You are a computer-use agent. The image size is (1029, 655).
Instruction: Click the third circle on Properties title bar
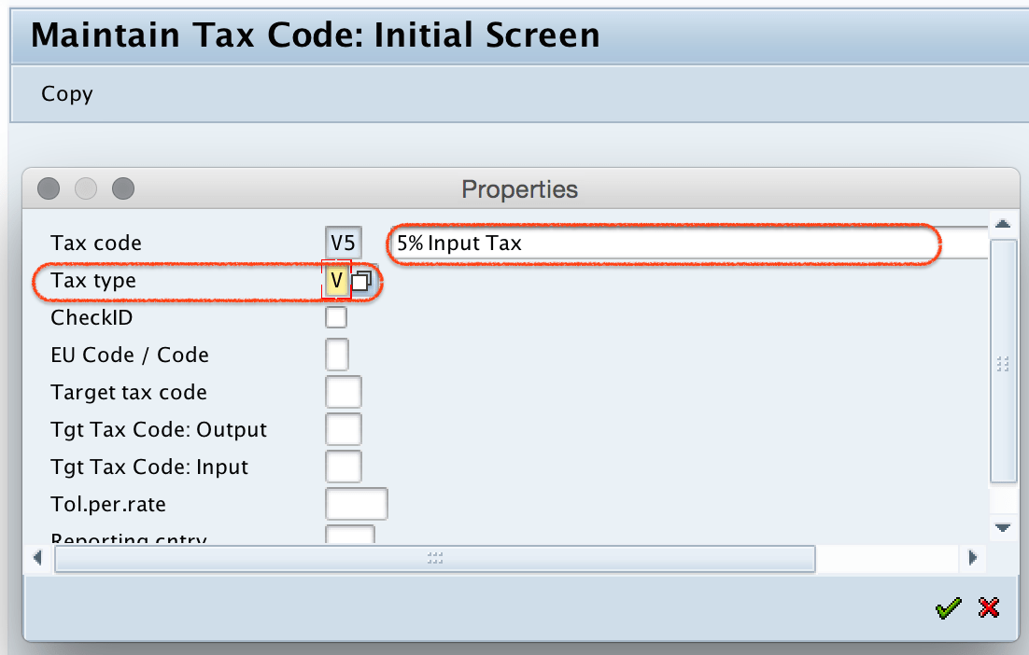point(122,188)
